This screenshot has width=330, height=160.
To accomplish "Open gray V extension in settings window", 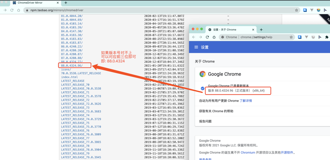I will (x=306, y=37).
